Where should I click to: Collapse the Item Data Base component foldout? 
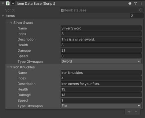(x=3, y=4)
